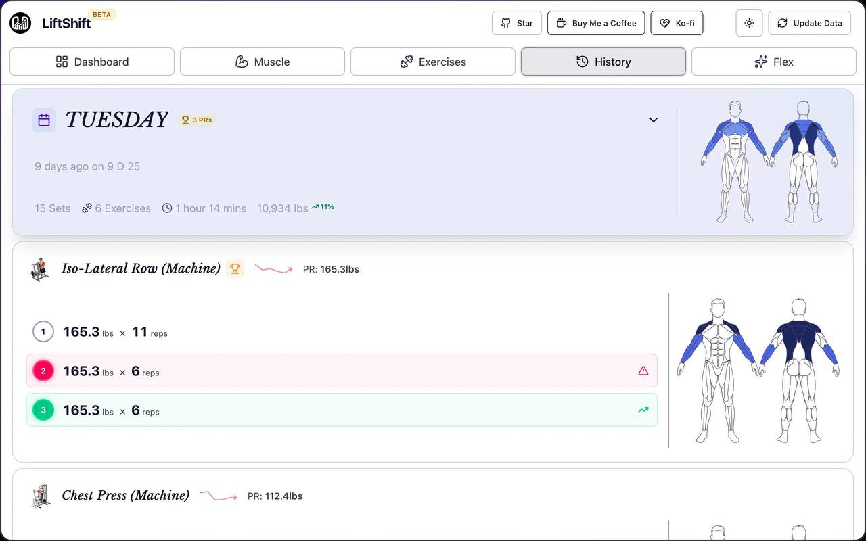This screenshot has width=866, height=541.
Task: Click the warning triangle on set 2
Action: [643, 371]
